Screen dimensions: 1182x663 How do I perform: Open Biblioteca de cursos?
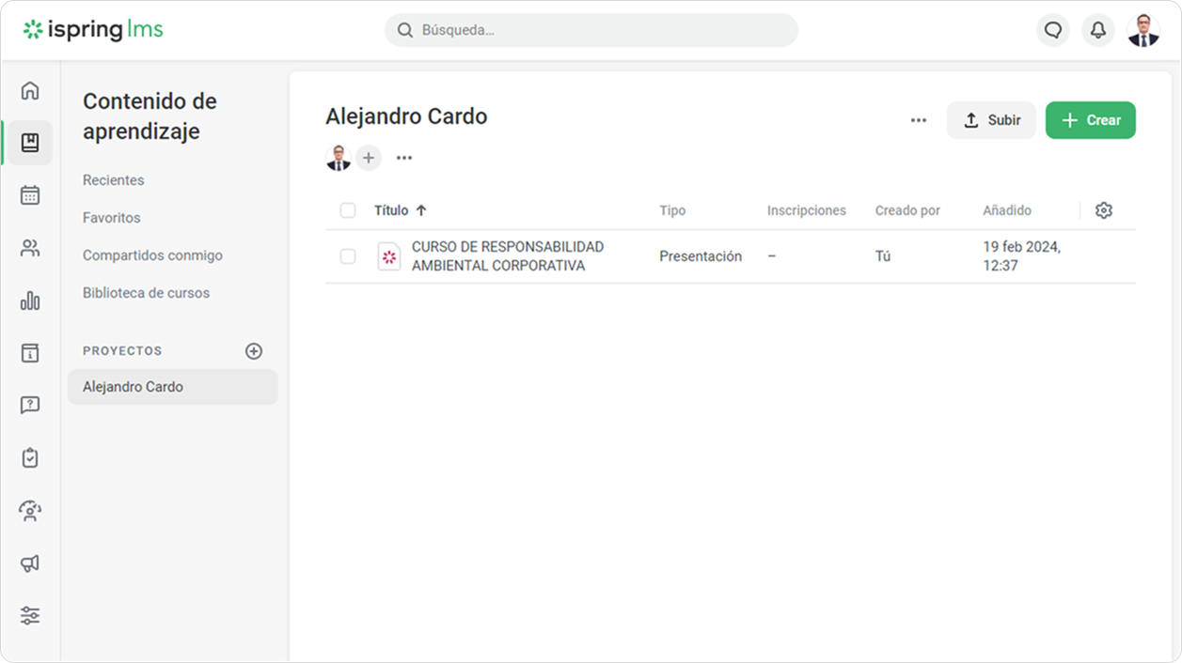[x=146, y=293]
